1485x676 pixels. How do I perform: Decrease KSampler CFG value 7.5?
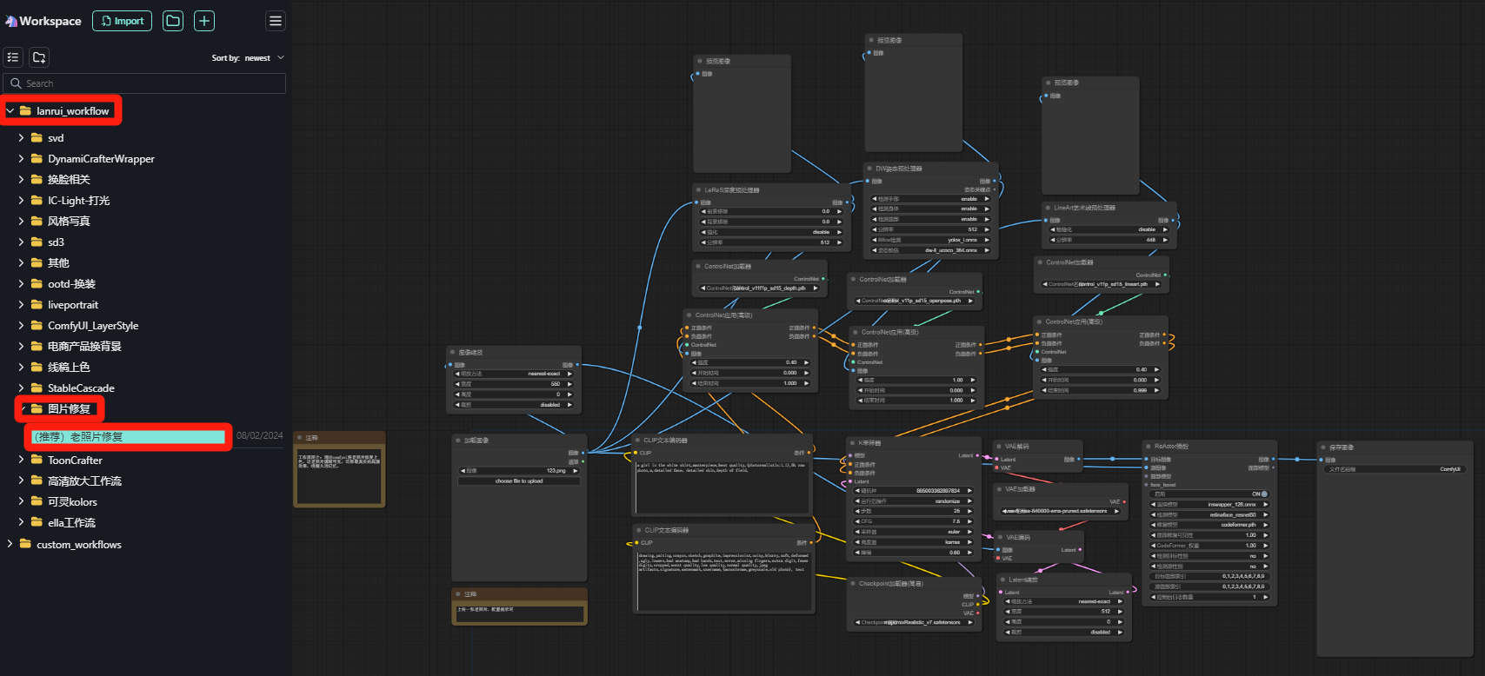tap(856, 521)
